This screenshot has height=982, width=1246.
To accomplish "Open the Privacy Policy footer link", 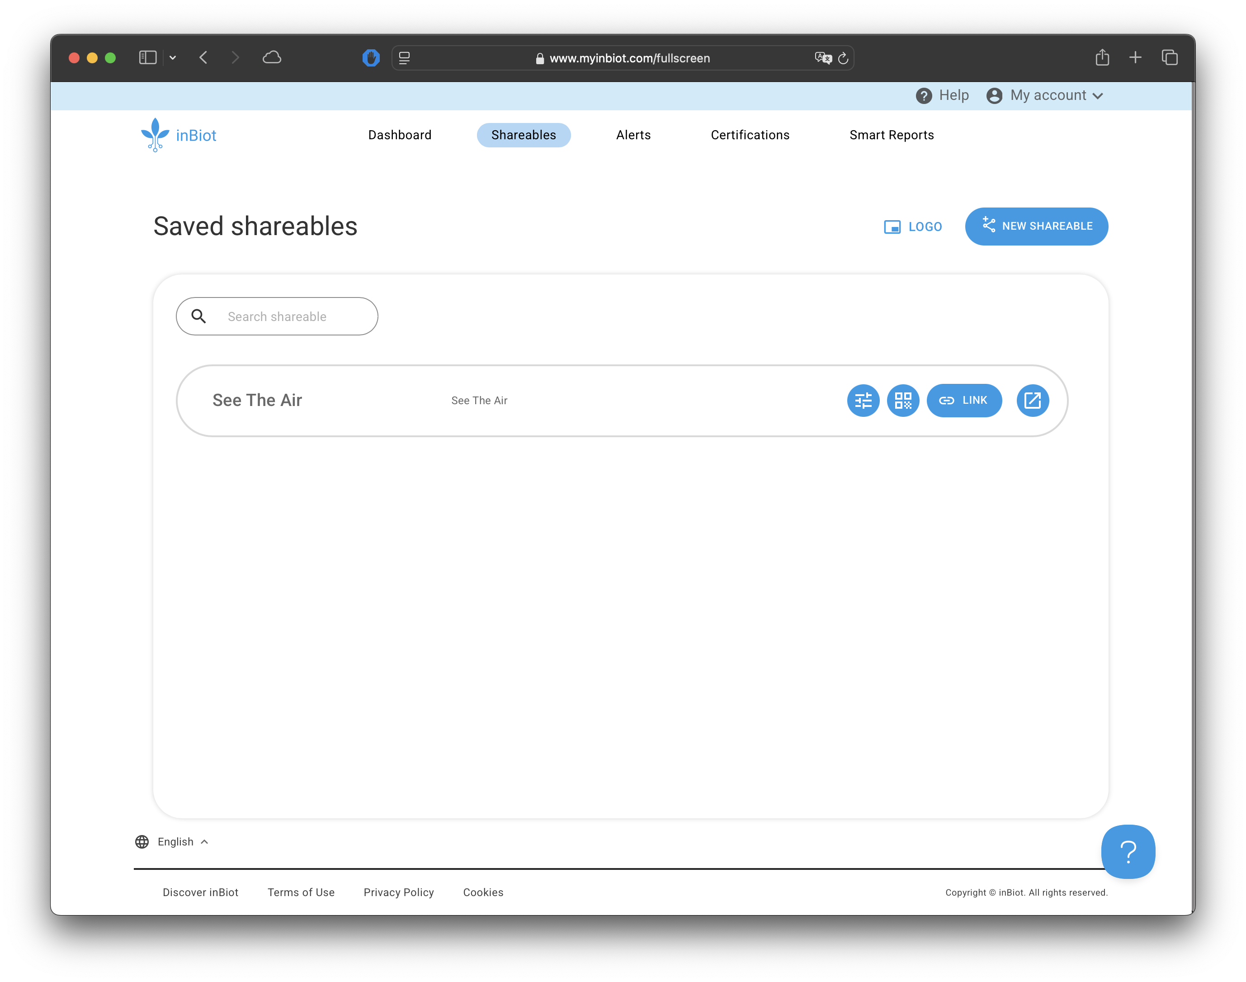I will click(x=398, y=892).
